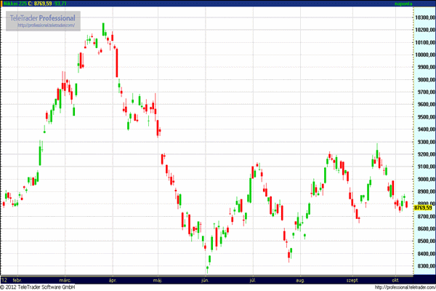Select the 'okt.' month on time axis
Viewport: 436px width, 291px height.
tap(395, 279)
